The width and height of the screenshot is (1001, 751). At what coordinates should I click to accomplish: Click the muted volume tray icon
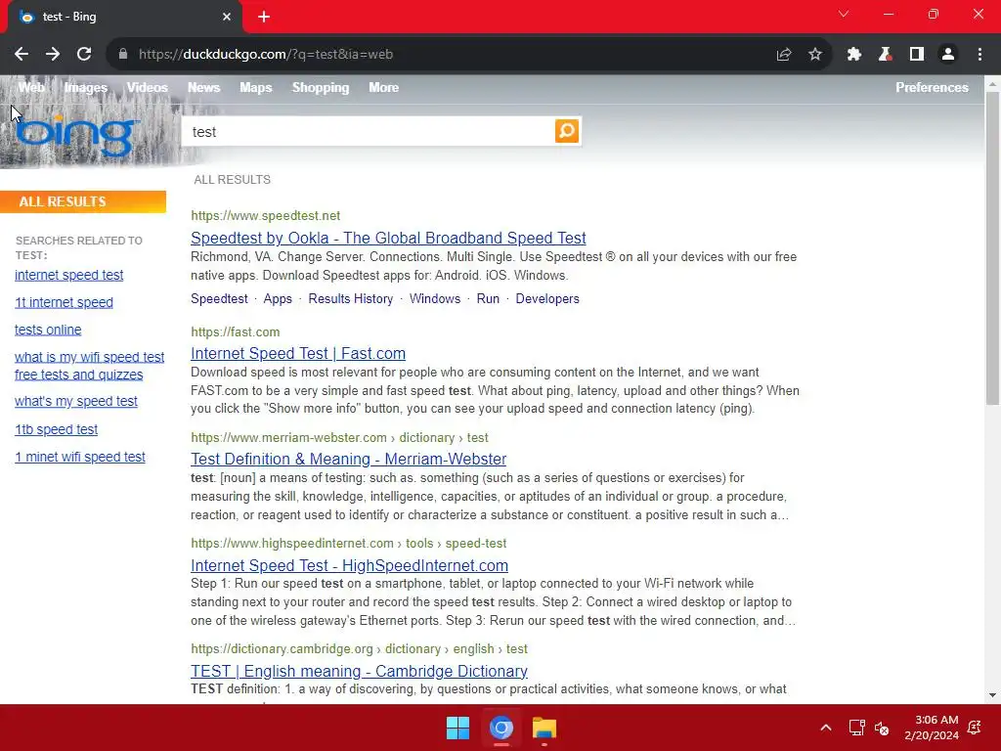[x=882, y=728]
